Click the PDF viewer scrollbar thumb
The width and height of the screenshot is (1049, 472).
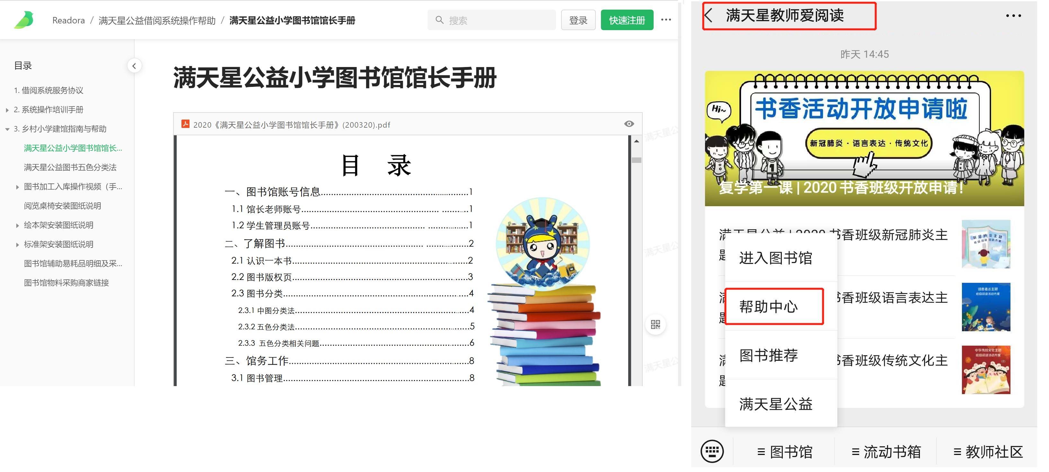coord(637,160)
